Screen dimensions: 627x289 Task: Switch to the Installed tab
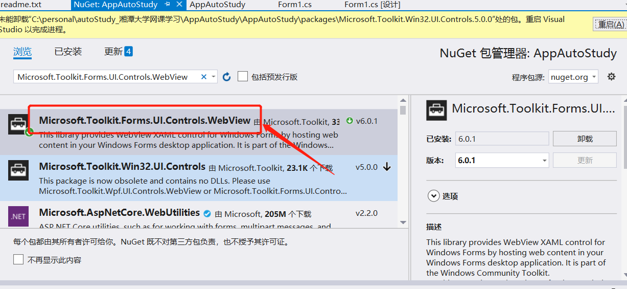pyautogui.click(x=68, y=52)
